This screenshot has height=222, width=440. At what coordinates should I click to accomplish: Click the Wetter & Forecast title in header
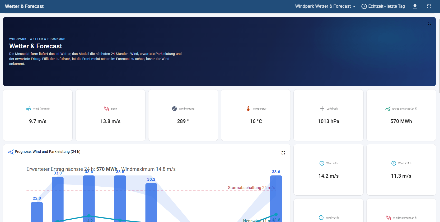pos(24,6)
